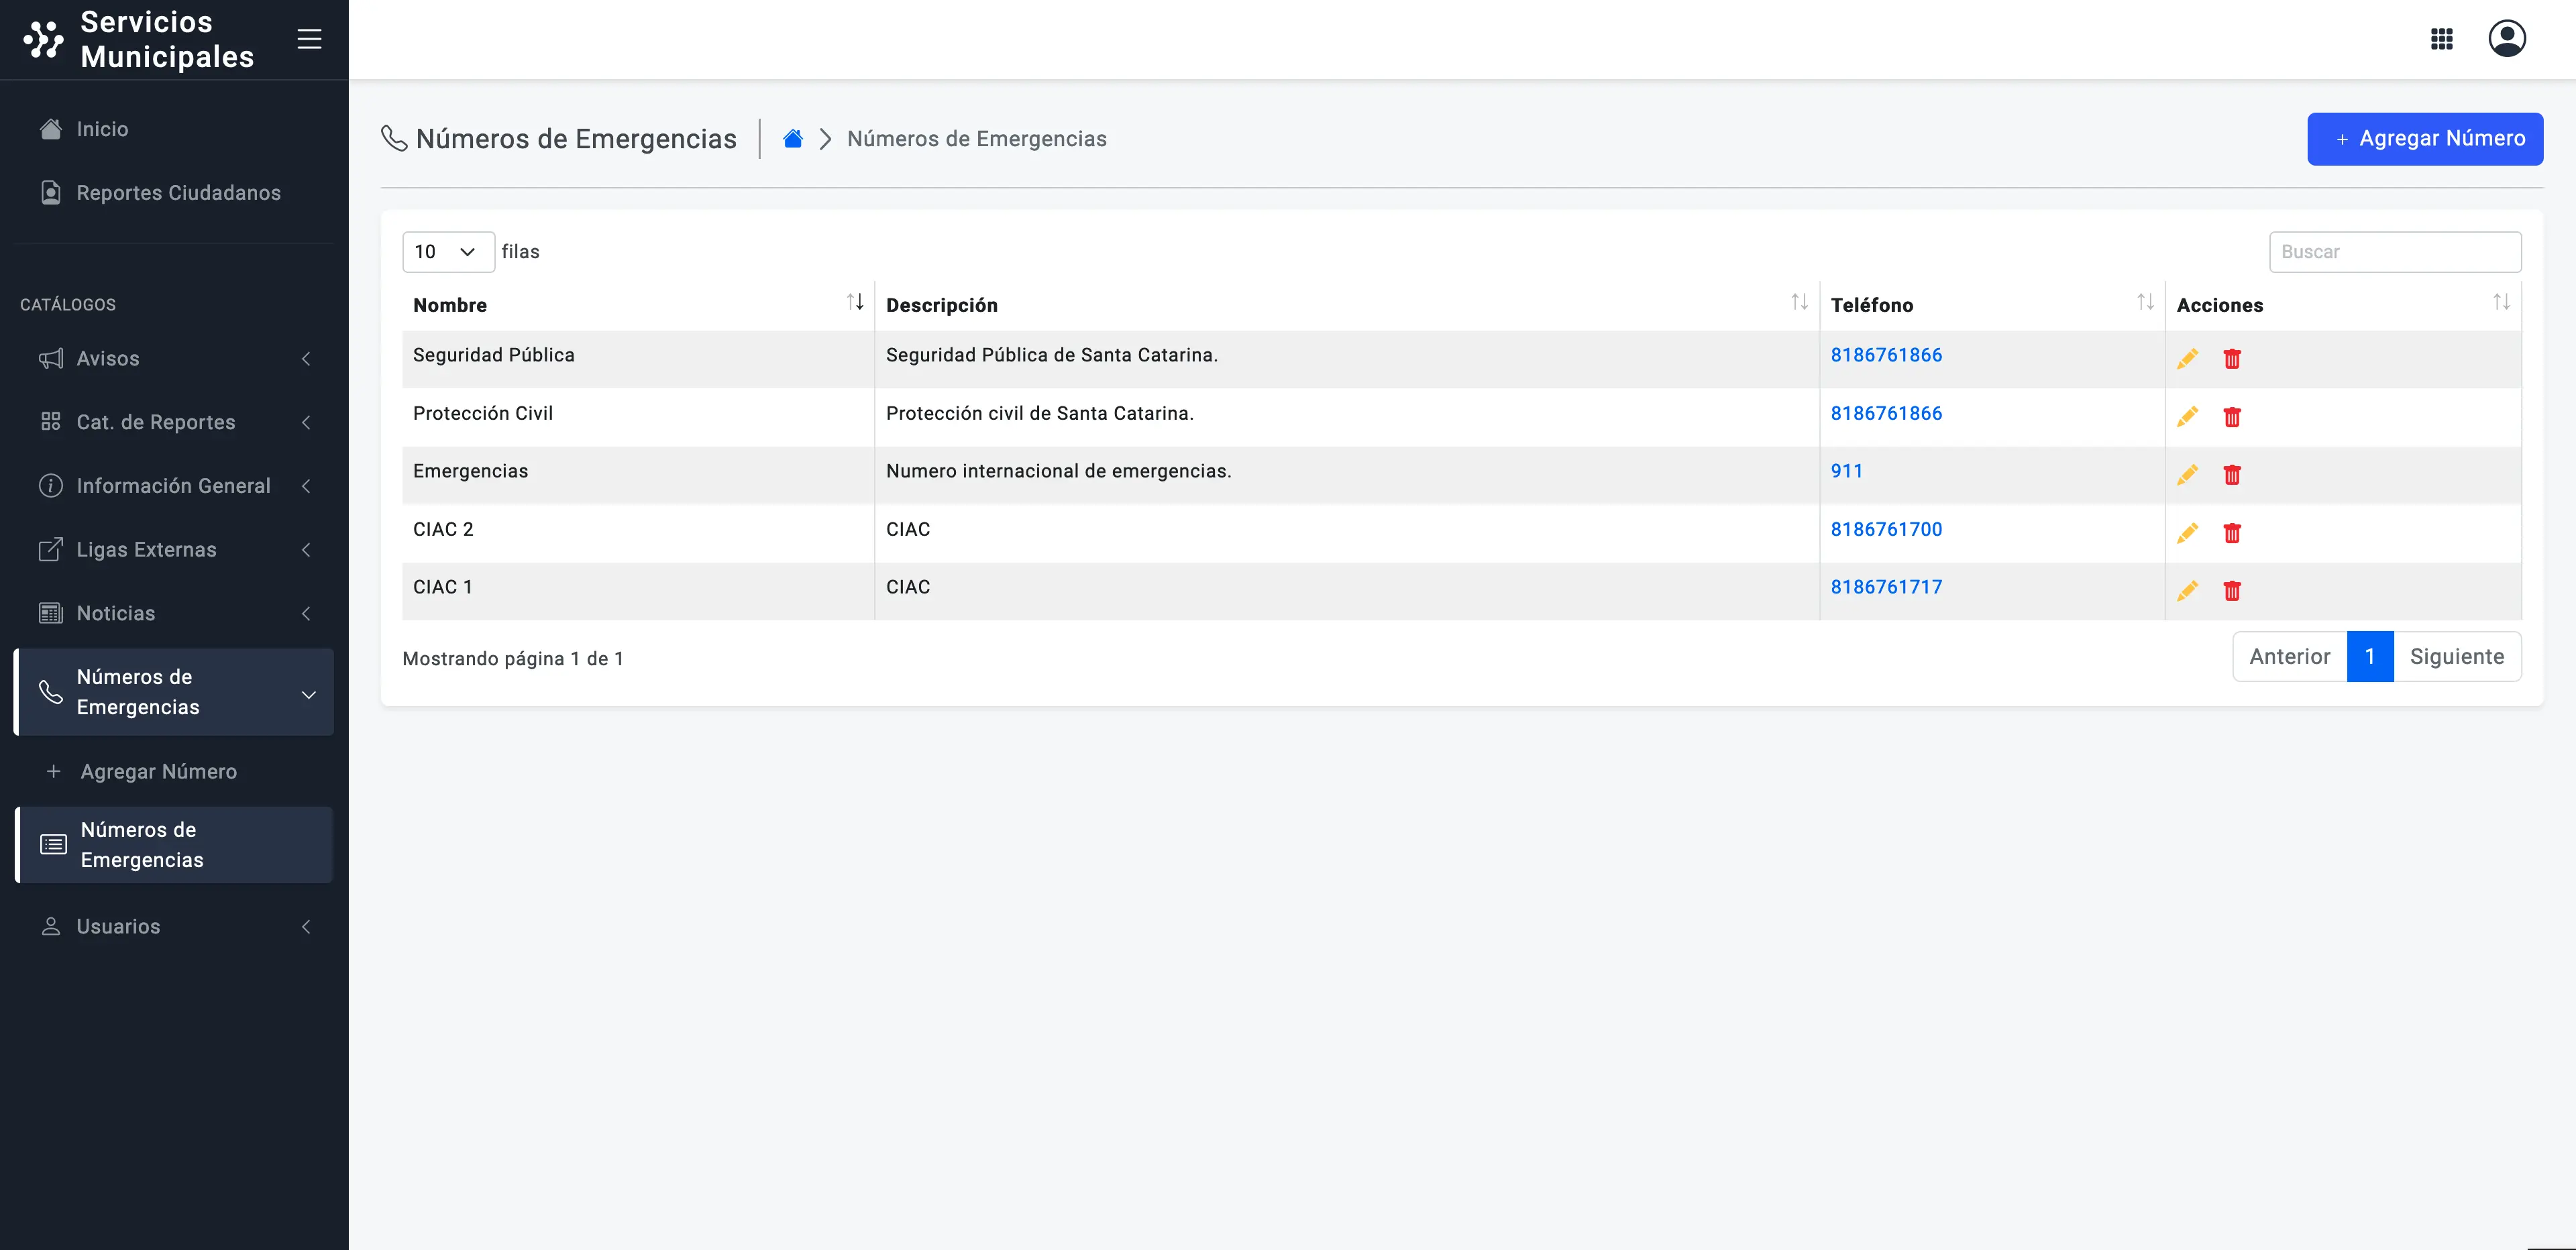The height and width of the screenshot is (1250, 2576).
Task: Select Agregar Número sidebar submenu item
Action: tap(159, 771)
